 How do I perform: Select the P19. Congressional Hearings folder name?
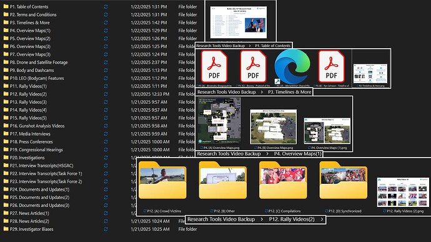[x=36, y=150]
